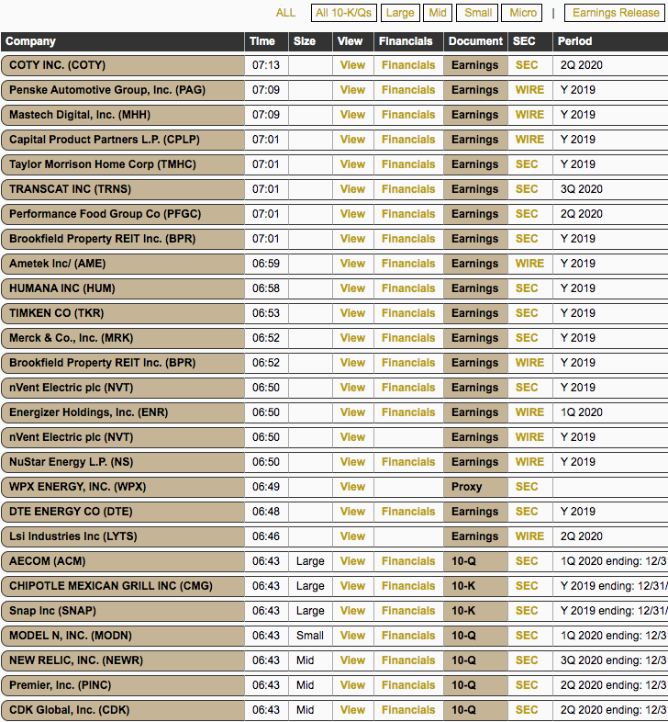Sort by the Document column header
Viewport: 668px width, 722px height.
[475, 41]
